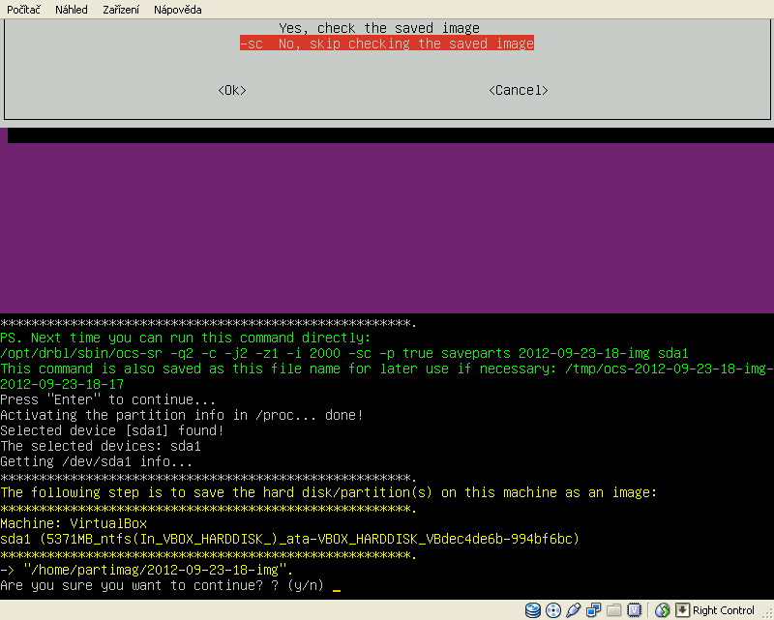The image size is (774, 620).
Task: Click the virtualization CPU chip icon
Action: [634, 610]
